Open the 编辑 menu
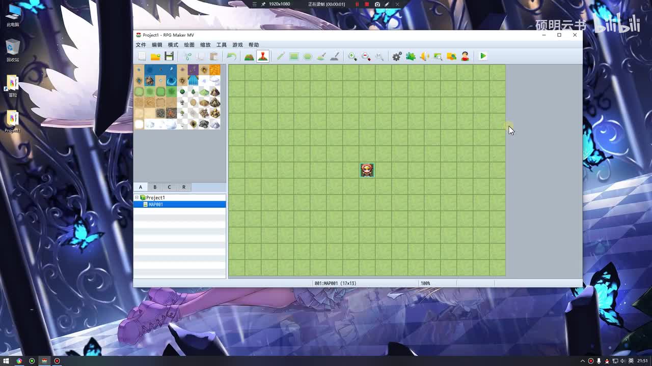Screen dimensions: 652x366 [x=157, y=45]
